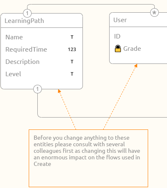167x188 pixels.
Task: Click the text type icon beside Description
Action: 72,62
